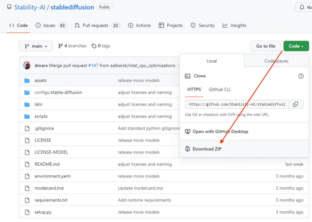This screenshot has width=312, height=222.
Task: Click the dmarx author name
Action: click(x=41, y=65)
